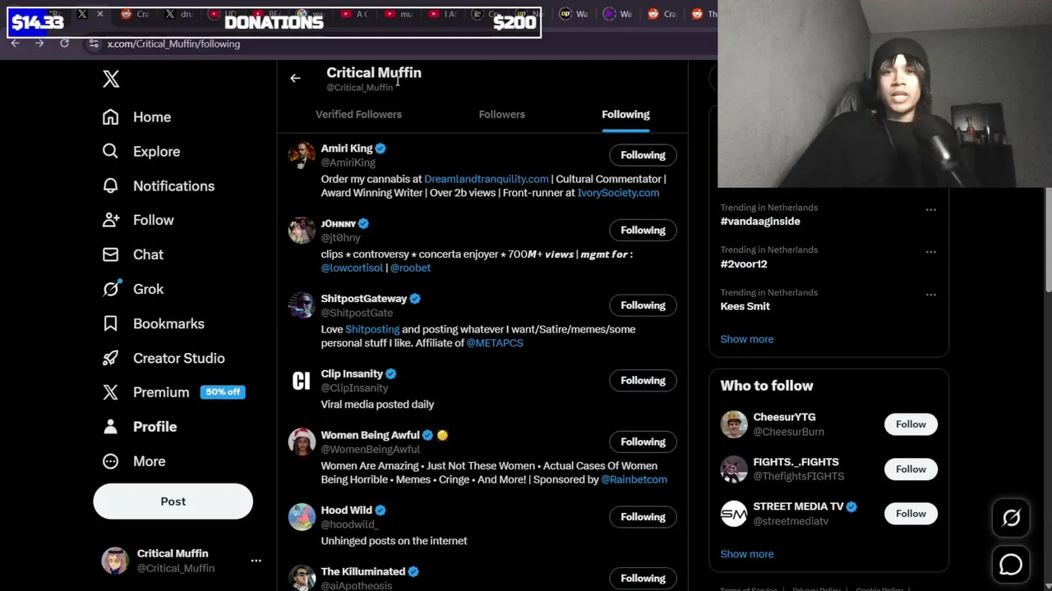1052x591 pixels.
Task: Open Amiri King's profile avatar
Action: (302, 155)
